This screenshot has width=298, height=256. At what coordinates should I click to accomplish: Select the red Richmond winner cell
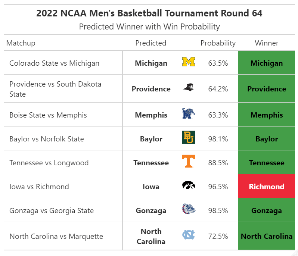pyautogui.click(x=267, y=187)
